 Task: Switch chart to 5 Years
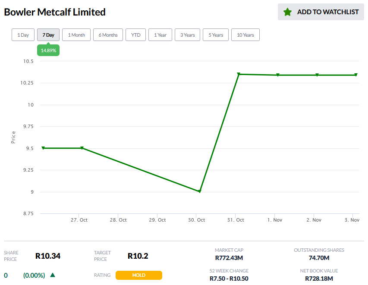tap(216, 35)
